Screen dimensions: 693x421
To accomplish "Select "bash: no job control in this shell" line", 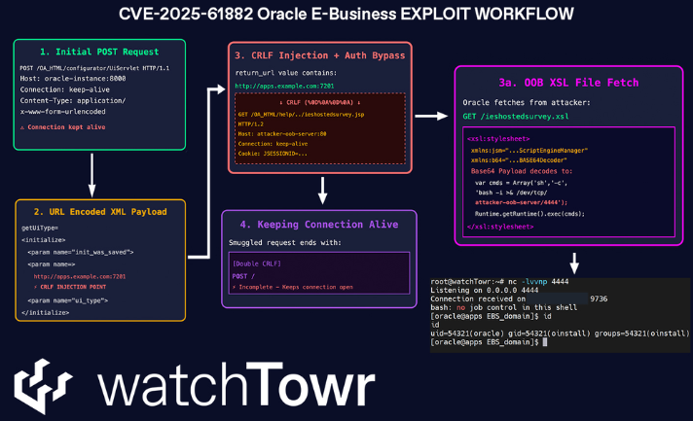I will coord(504,307).
